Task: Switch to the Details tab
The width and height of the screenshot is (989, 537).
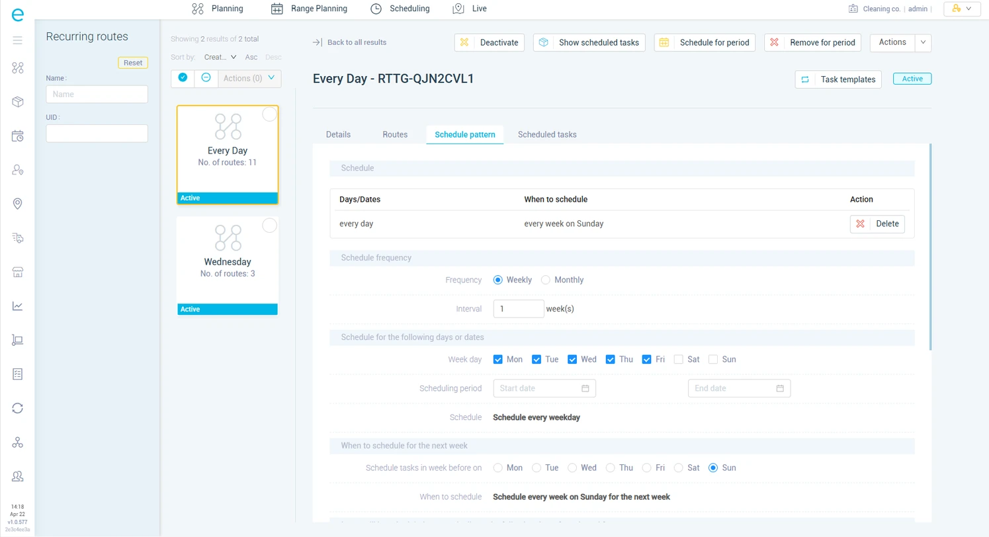Action: point(338,134)
